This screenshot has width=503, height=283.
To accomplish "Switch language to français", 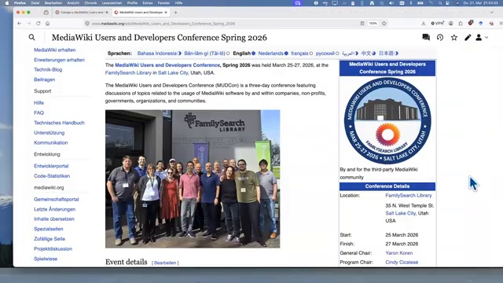I will pos(299,53).
